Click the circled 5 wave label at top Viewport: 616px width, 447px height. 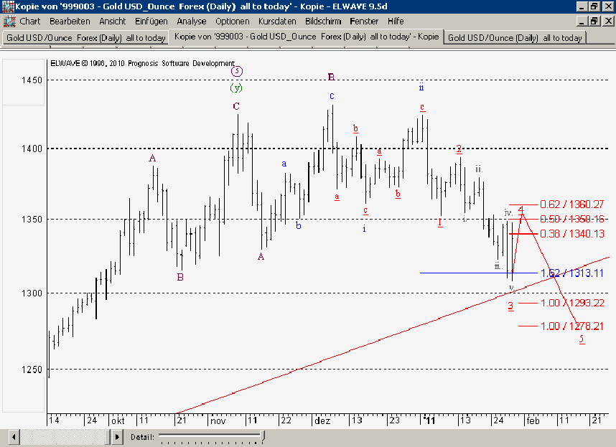pos(236,72)
